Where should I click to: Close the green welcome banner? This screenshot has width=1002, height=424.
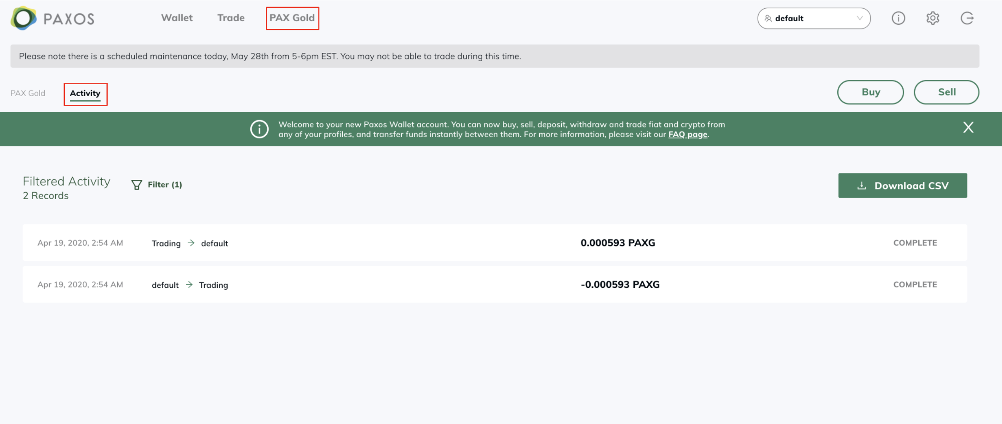(968, 127)
